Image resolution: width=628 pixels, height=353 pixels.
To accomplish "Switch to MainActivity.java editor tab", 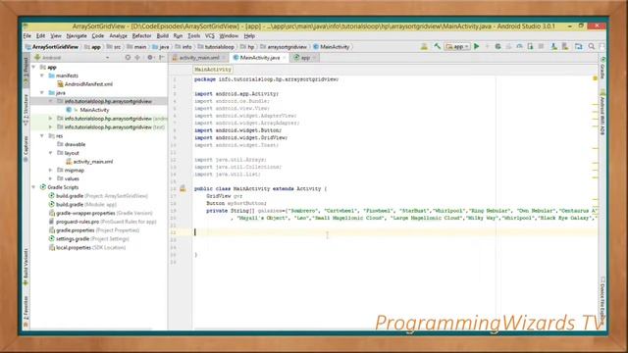I will [x=259, y=58].
